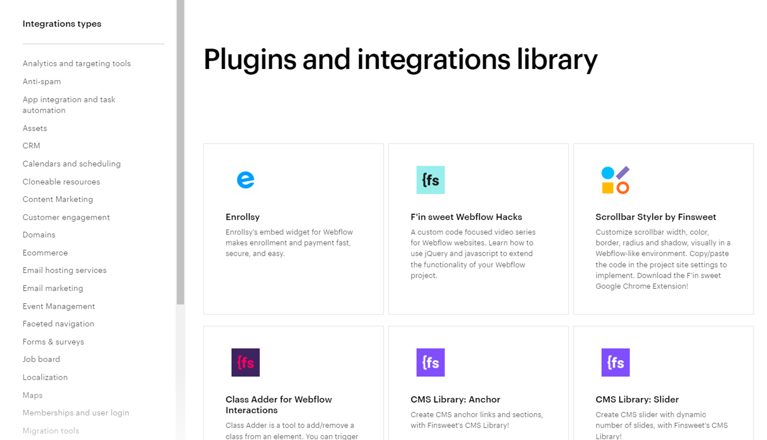The height and width of the screenshot is (440, 767).
Task: Open Faceted navigation category
Action: coord(58,324)
